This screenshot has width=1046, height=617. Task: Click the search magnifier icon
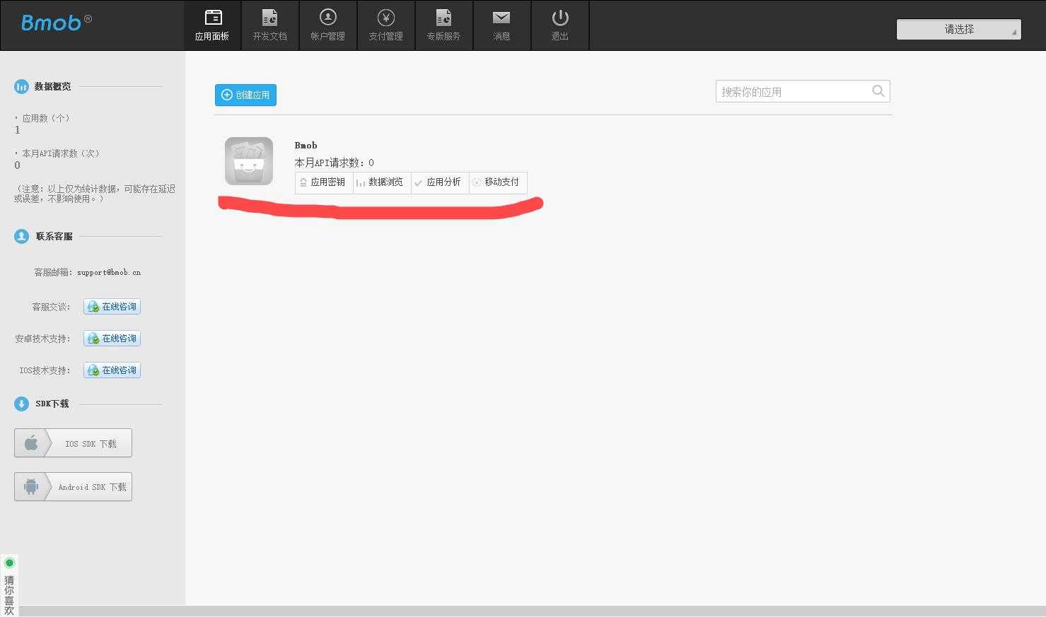coord(878,91)
